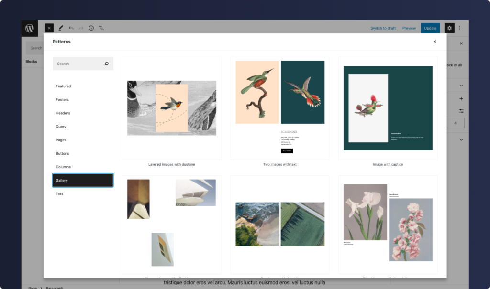The width and height of the screenshot is (490, 289).
Task: Redo the last change
Action: 81,28
